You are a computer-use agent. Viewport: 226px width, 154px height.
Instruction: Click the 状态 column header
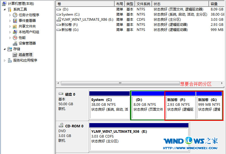157,4
